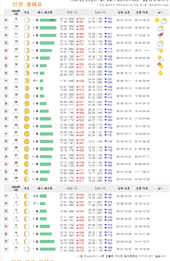Click the umbrella-and-sun weather icon for April 15

160,66
